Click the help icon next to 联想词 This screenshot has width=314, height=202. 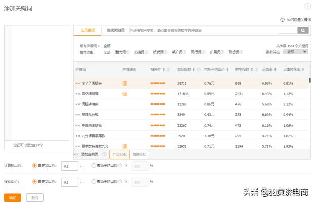pos(241,52)
